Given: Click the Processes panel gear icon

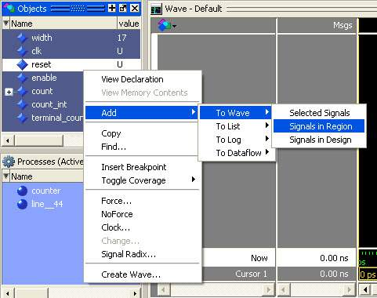Looking at the screenshot, I should pos(9,162).
